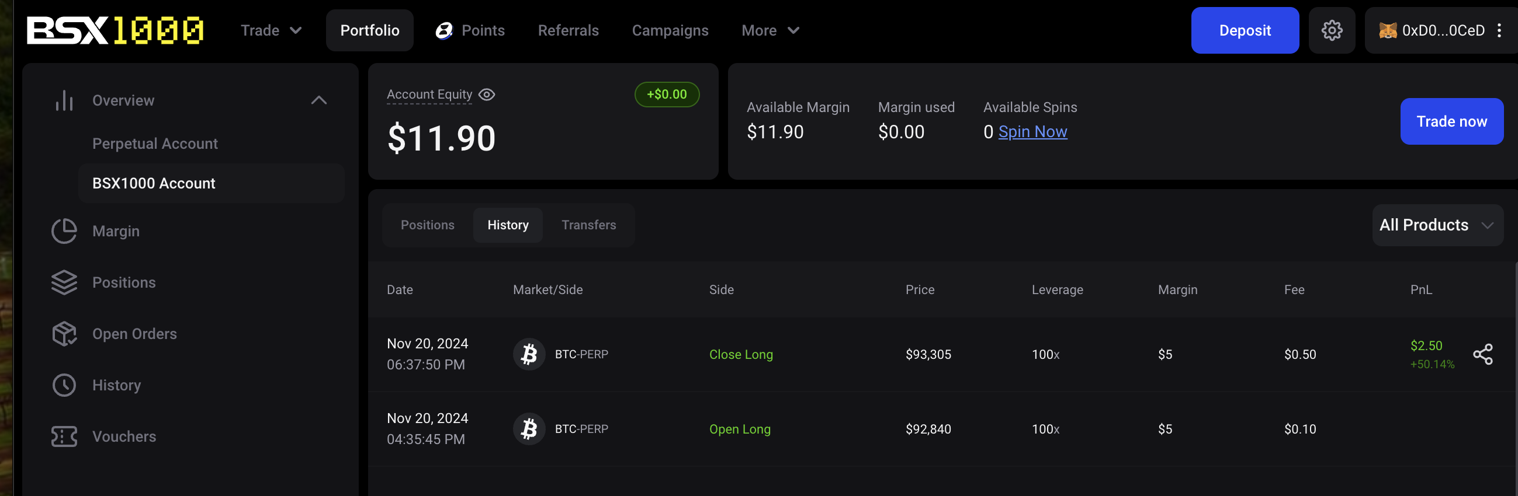The height and width of the screenshot is (496, 1518).
Task: Click the Available Margin $11.90 value
Action: tap(775, 132)
